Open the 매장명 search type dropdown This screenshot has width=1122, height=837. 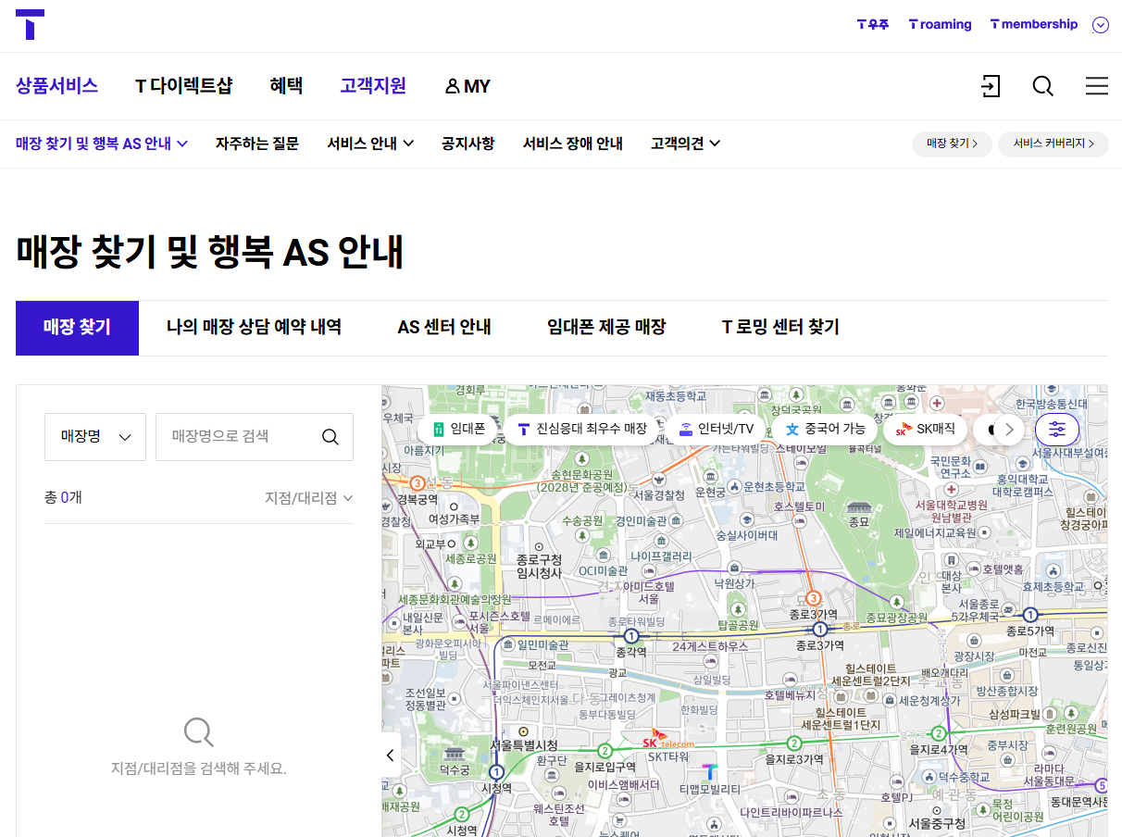(x=94, y=436)
